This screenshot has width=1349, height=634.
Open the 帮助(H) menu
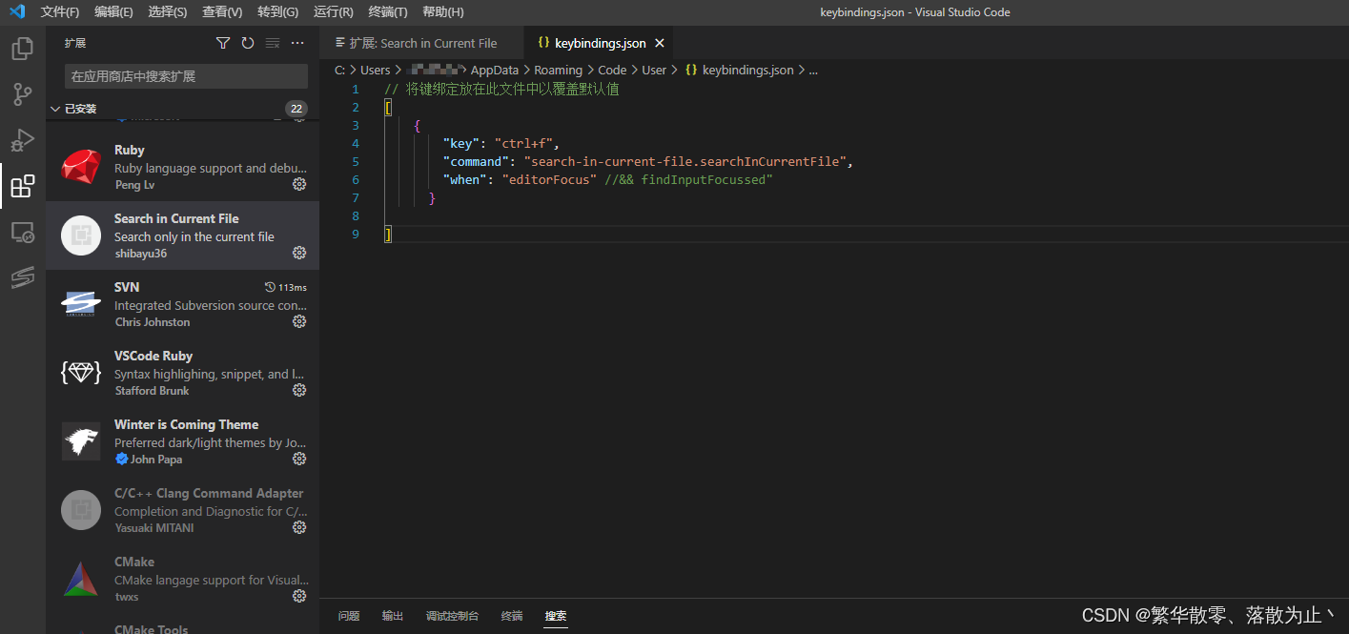tap(442, 12)
